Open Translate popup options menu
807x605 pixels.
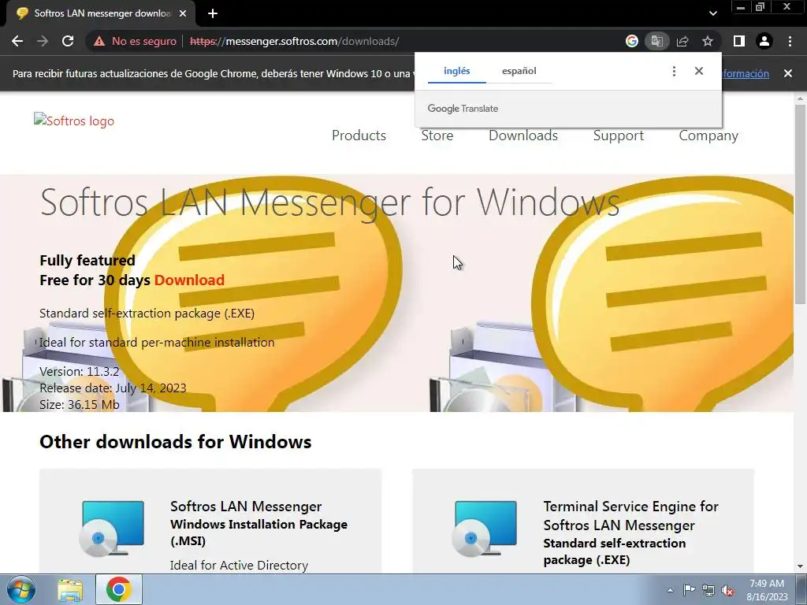(674, 71)
